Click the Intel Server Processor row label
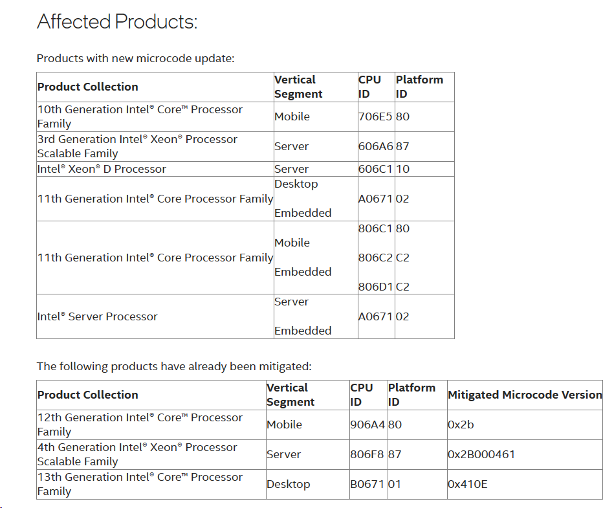 [97, 316]
